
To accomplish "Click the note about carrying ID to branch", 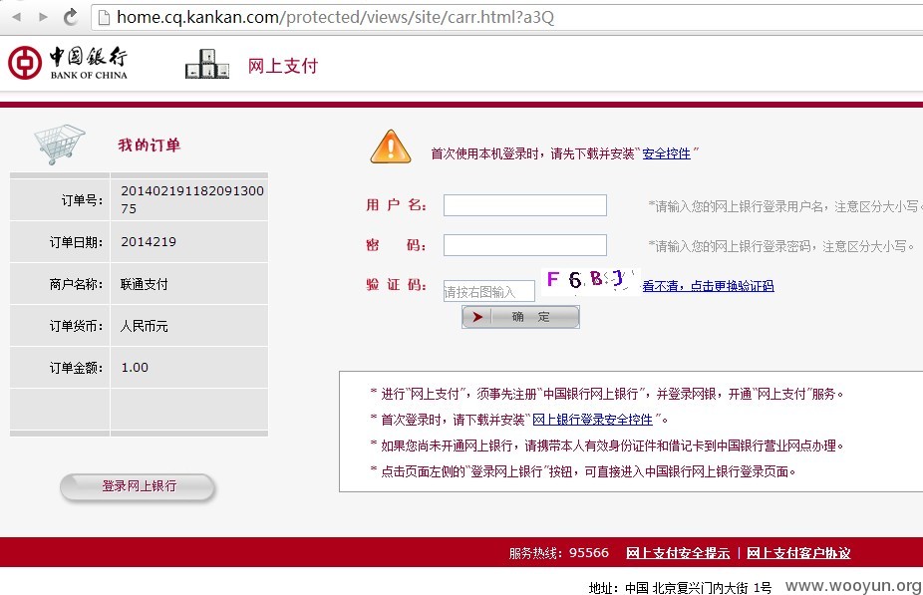I will click(607, 446).
